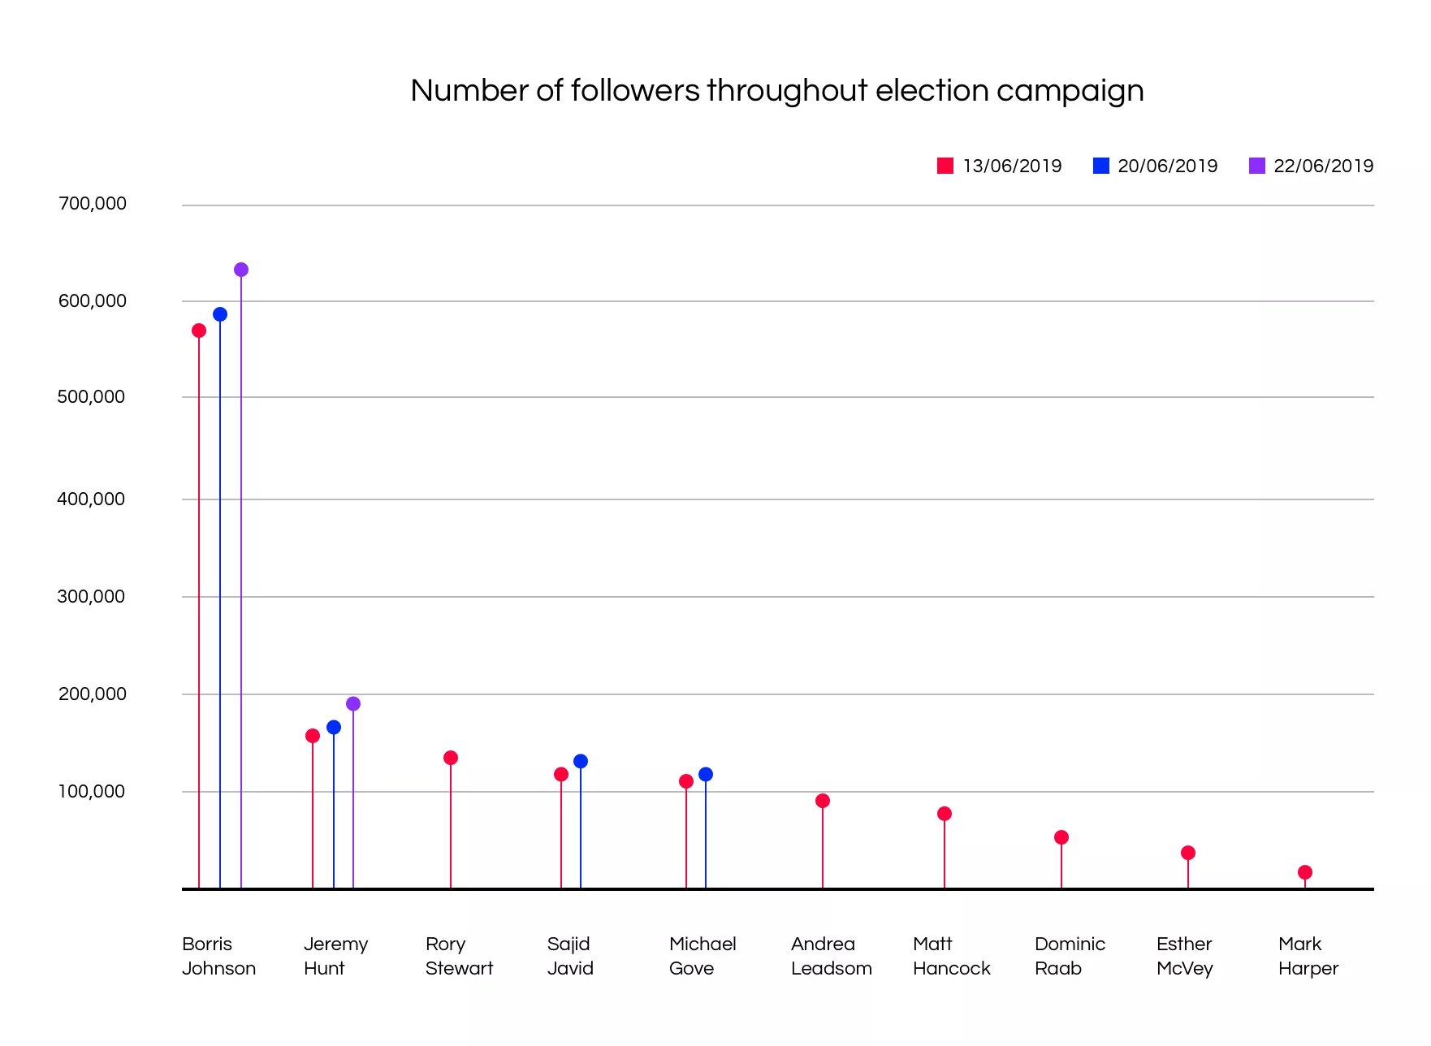Click Rory Stewart's red data point
This screenshot has width=1431, height=1046.
coord(451,758)
